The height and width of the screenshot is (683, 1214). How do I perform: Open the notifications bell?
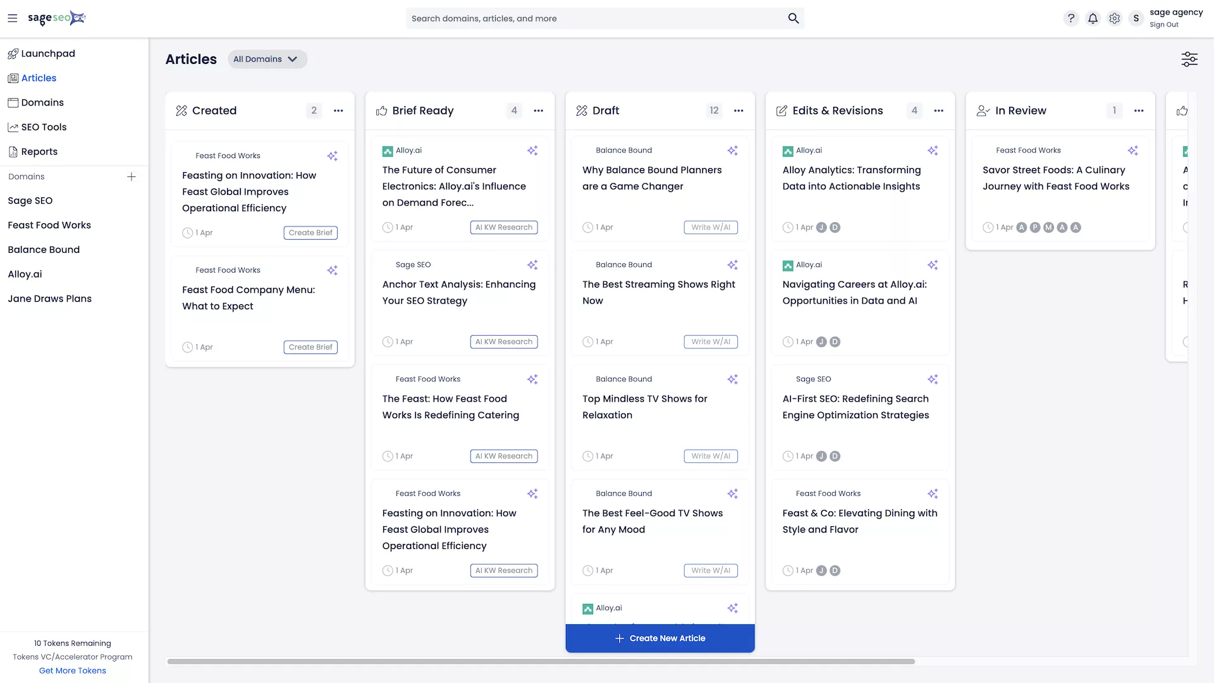(x=1093, y=18)
